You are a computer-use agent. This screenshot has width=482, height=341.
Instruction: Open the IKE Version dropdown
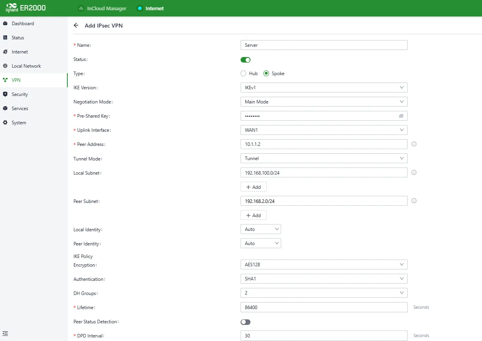point(324,88)
